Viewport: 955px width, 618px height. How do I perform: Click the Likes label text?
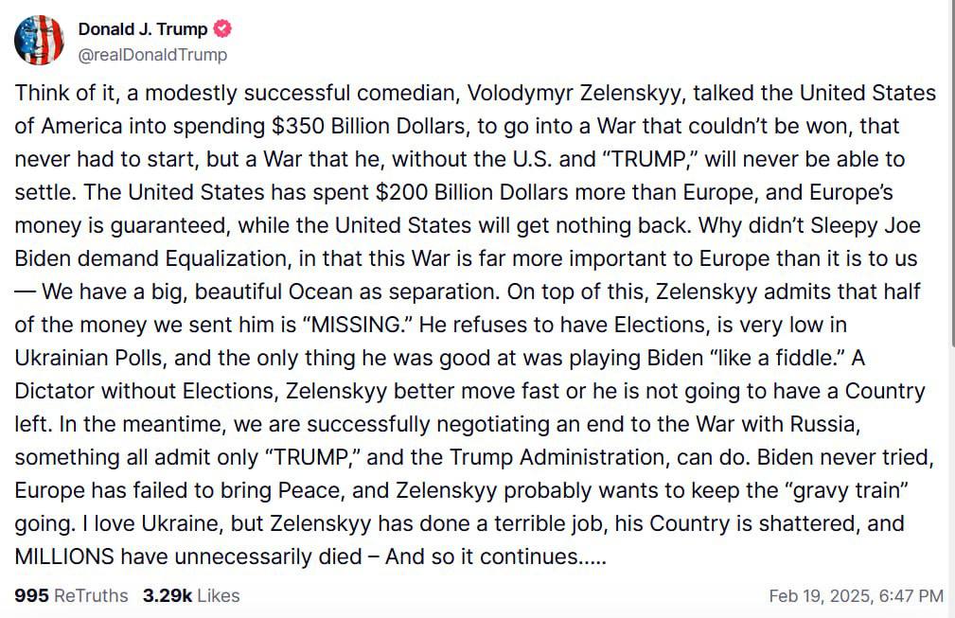click(x=219, y=595)
